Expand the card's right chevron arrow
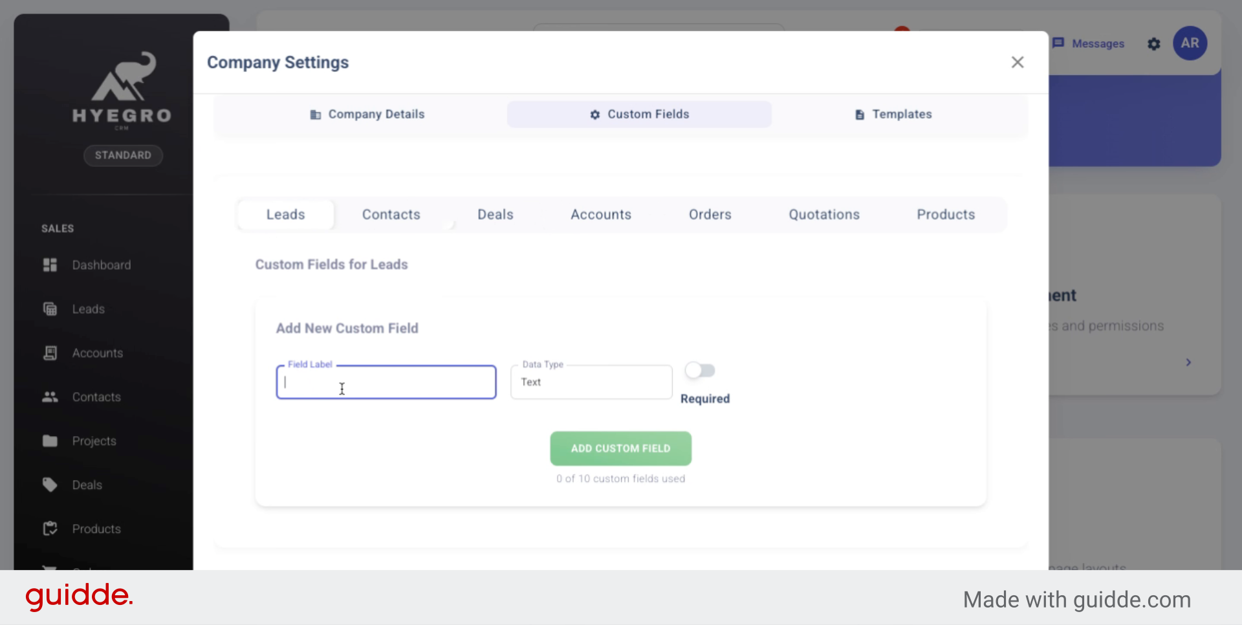The width and height of the screenshot is (1242, 625). (1188, 362)
